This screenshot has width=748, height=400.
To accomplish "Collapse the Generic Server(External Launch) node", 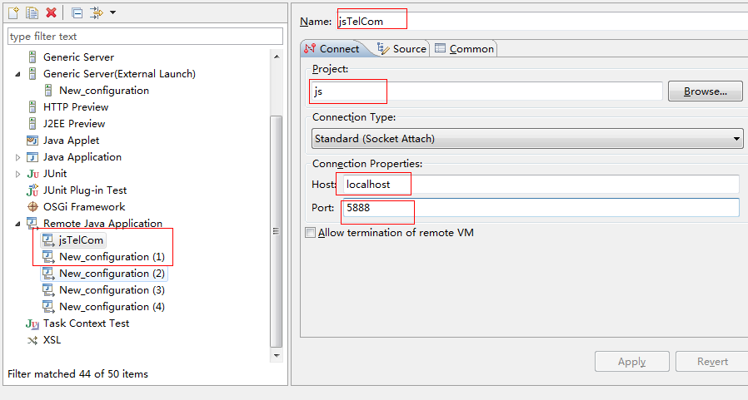I will click(x=17, y=74).
